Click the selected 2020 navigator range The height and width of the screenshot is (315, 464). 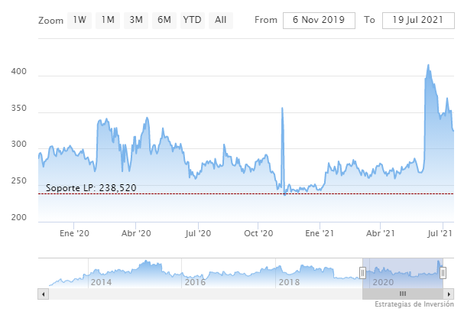[x=403, y=274]
